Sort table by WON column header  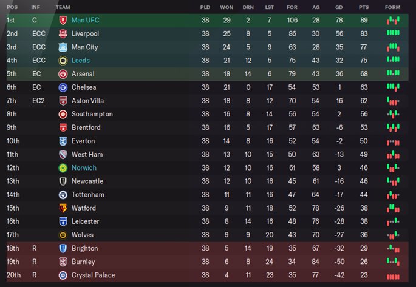227,7
